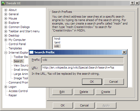Image resolution: width=140 pixels, height=111 pixels.
Task: Confirm with OK in Search Prefix dialog
Action: coord(92,82)
